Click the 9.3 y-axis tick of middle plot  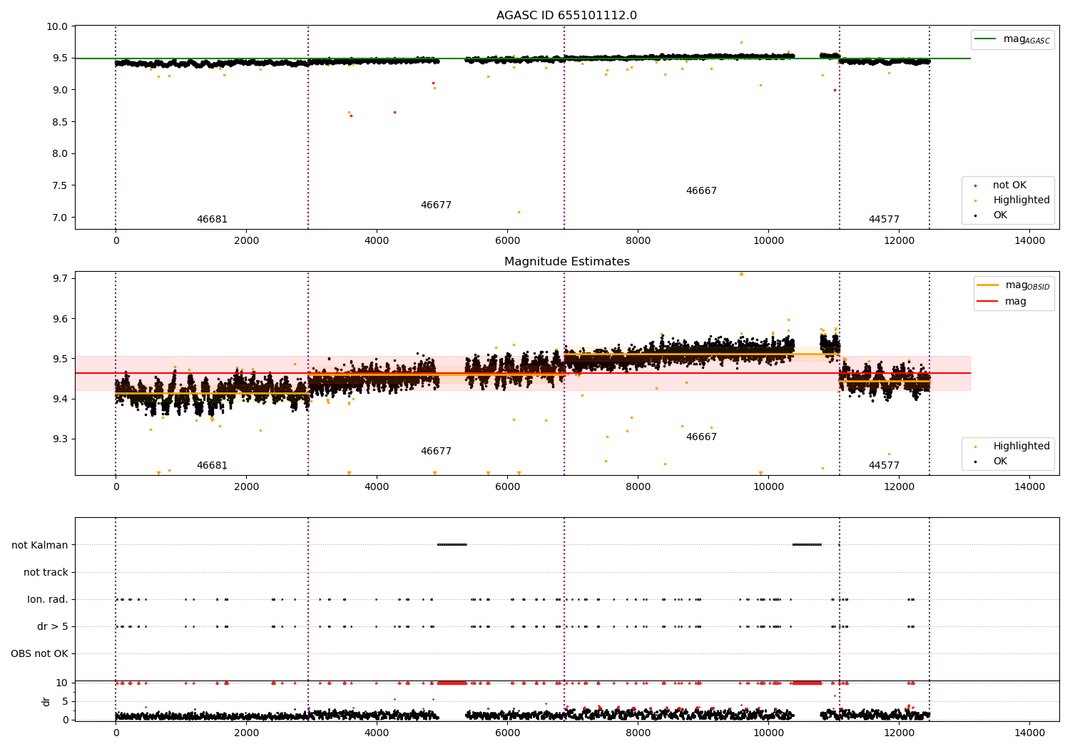click(x=61, y=439)
